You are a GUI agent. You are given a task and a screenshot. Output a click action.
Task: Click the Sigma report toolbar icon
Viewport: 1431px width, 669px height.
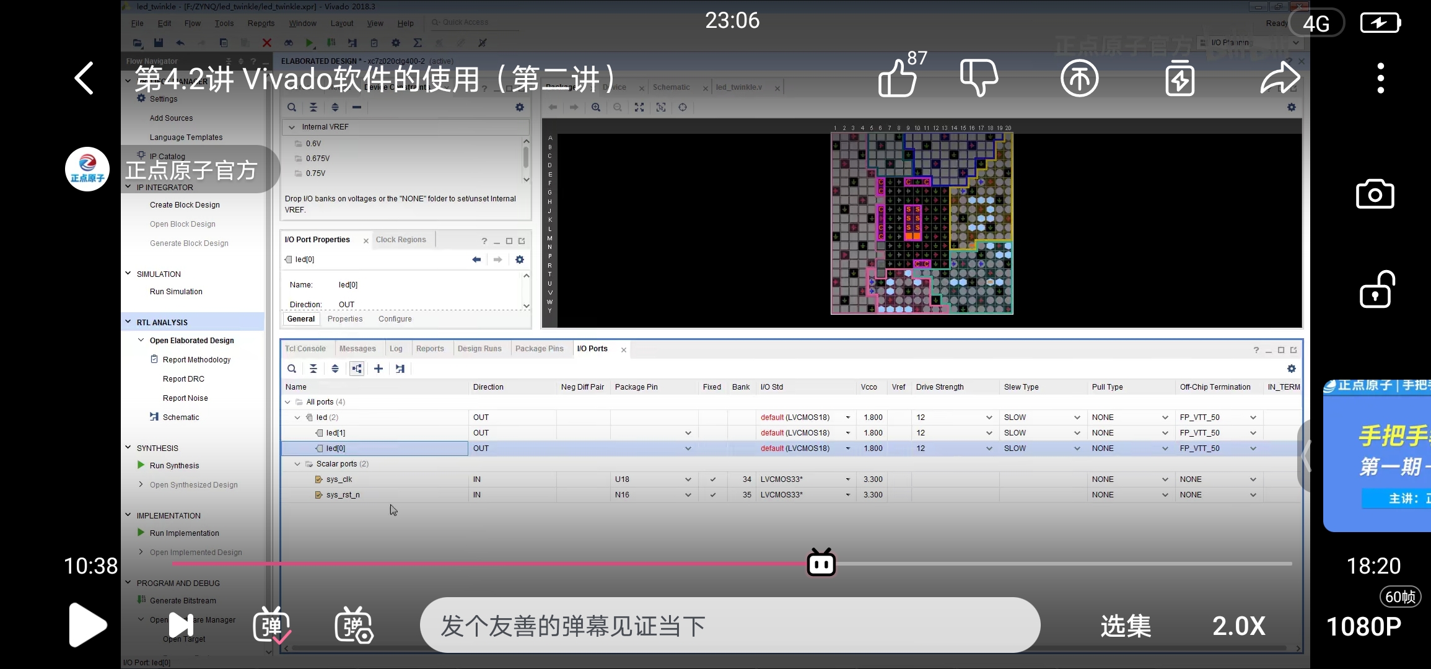click(418, 43)
